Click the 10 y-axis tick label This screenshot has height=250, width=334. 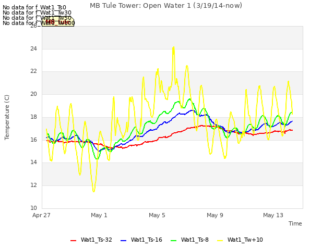pyautogui.click(x=33, y=208)
